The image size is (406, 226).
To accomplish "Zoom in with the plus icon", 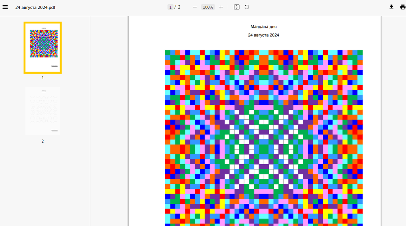I will coord(221,7).
